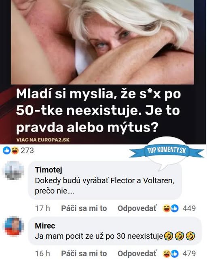
Task: View the 449 reactions on Timotej's comment
Action: pyautogui.click(x=189, y=208)
